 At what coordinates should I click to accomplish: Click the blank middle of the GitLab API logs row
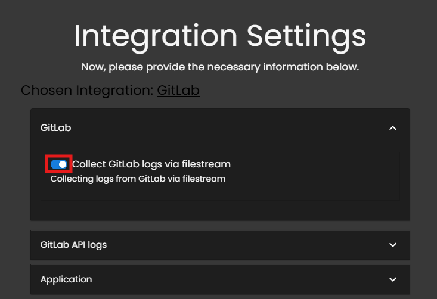click(238, 245)
